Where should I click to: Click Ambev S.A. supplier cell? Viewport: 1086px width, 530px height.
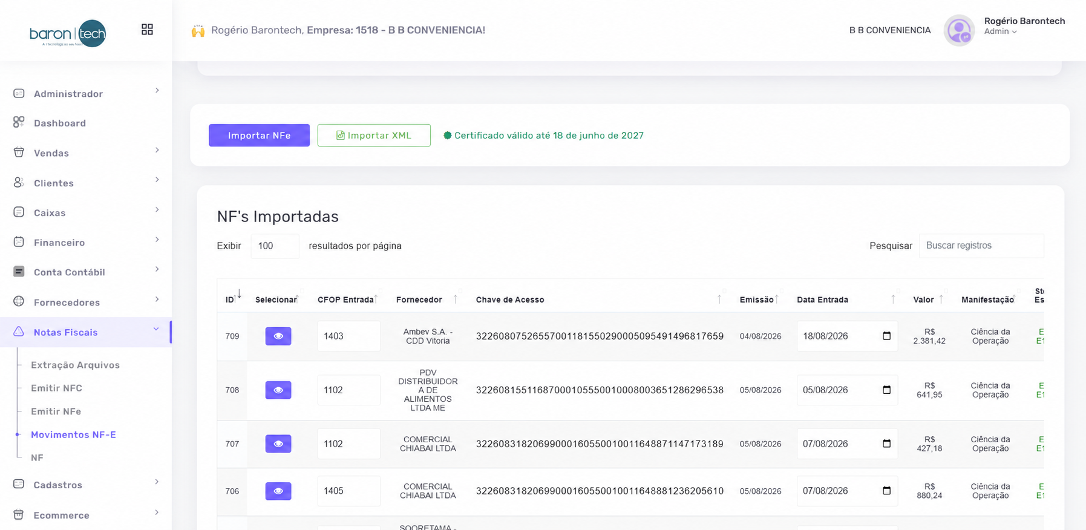(428, 336)
